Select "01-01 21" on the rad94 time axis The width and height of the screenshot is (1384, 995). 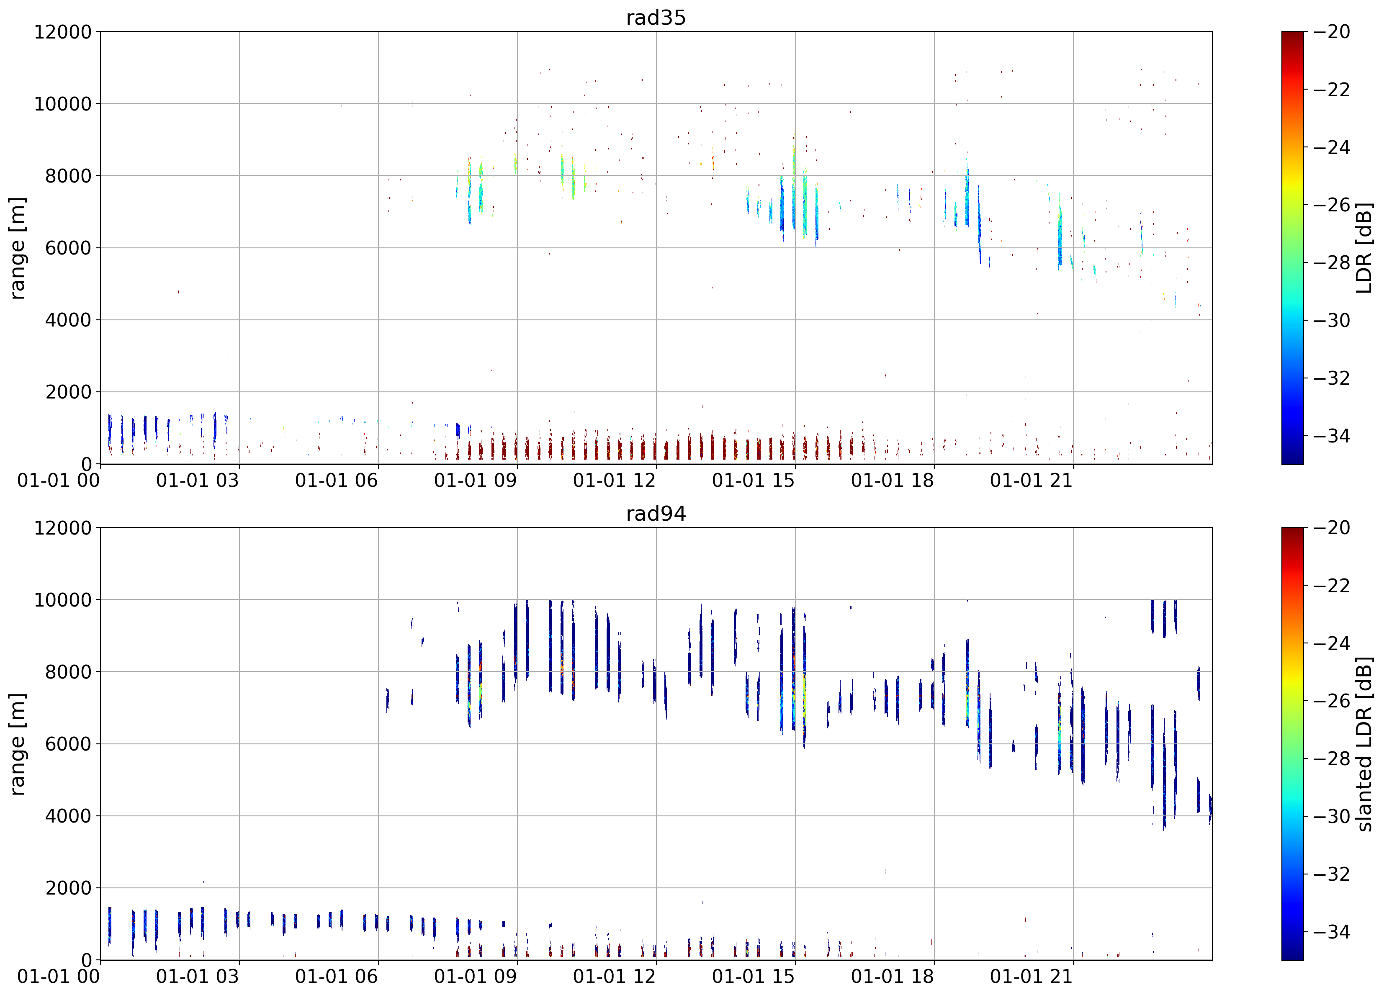tap(1031, 977)
